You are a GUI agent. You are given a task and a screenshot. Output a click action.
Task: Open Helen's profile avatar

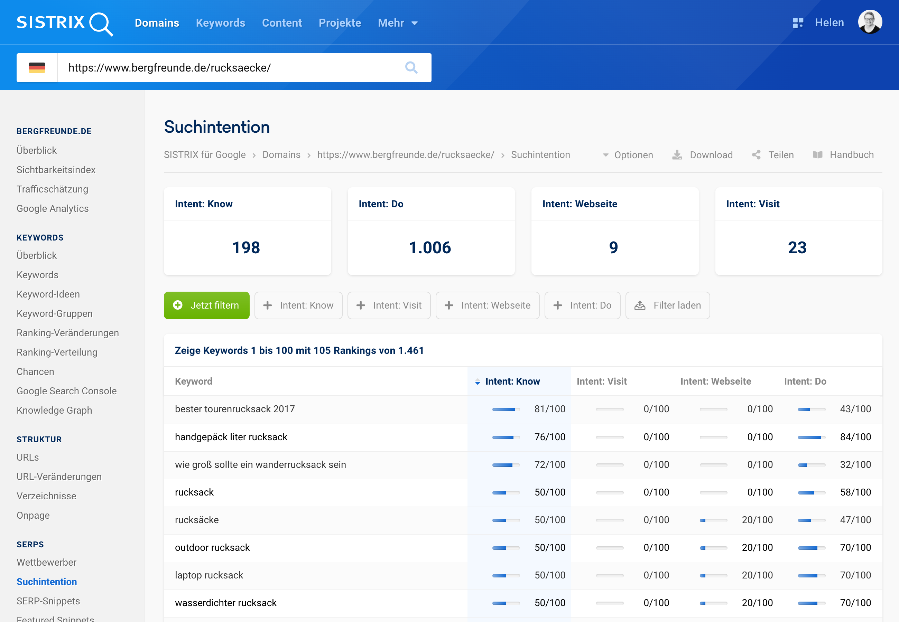[870, 22]
